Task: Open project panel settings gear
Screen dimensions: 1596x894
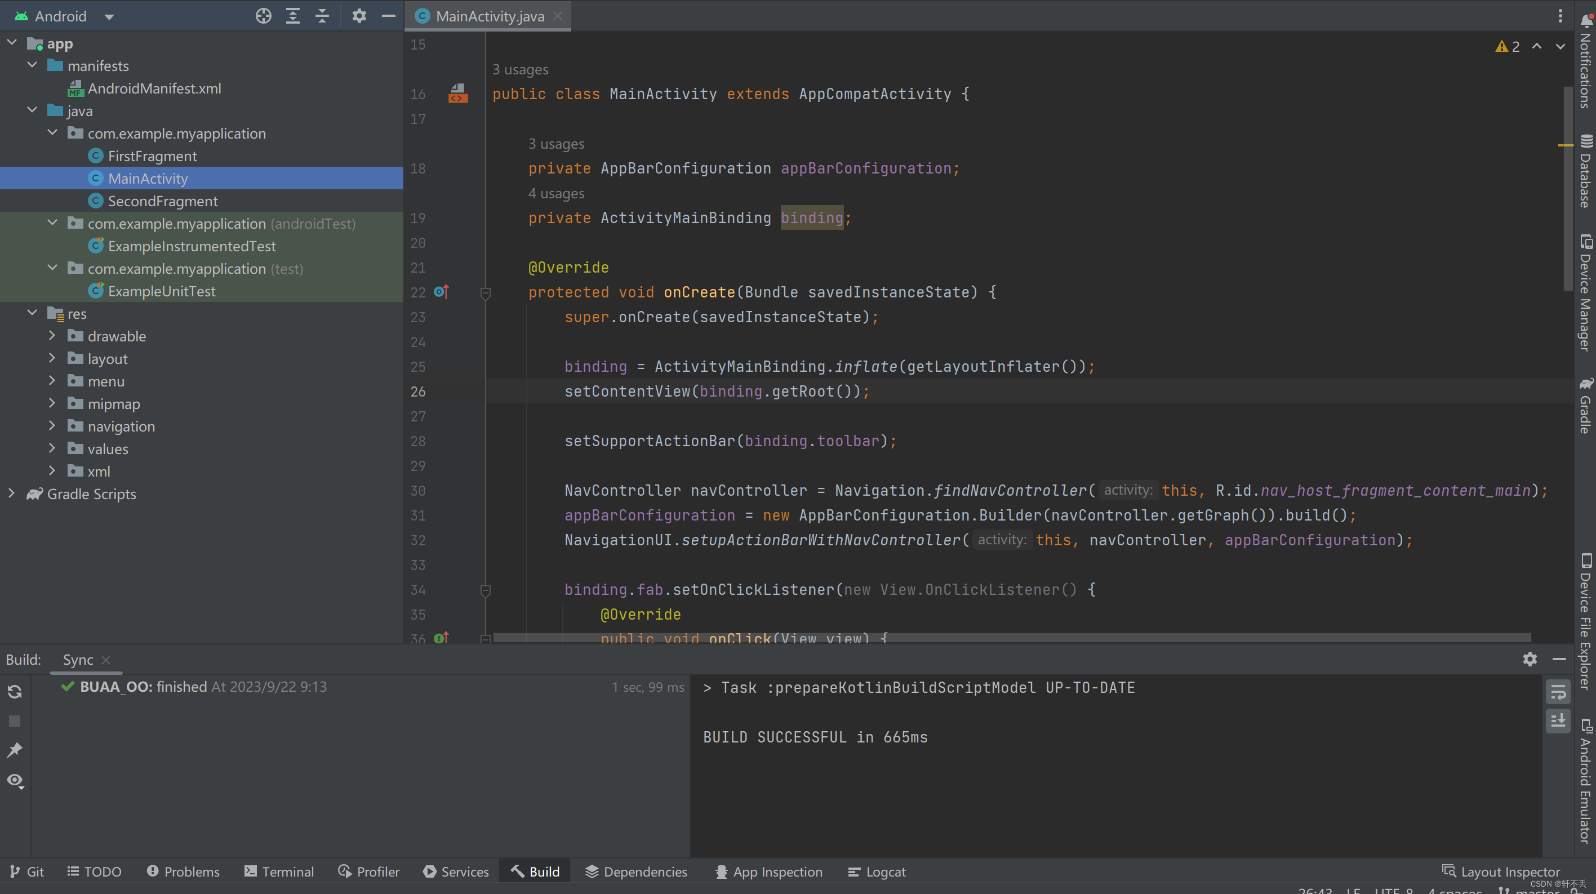Action: [359, 16]
